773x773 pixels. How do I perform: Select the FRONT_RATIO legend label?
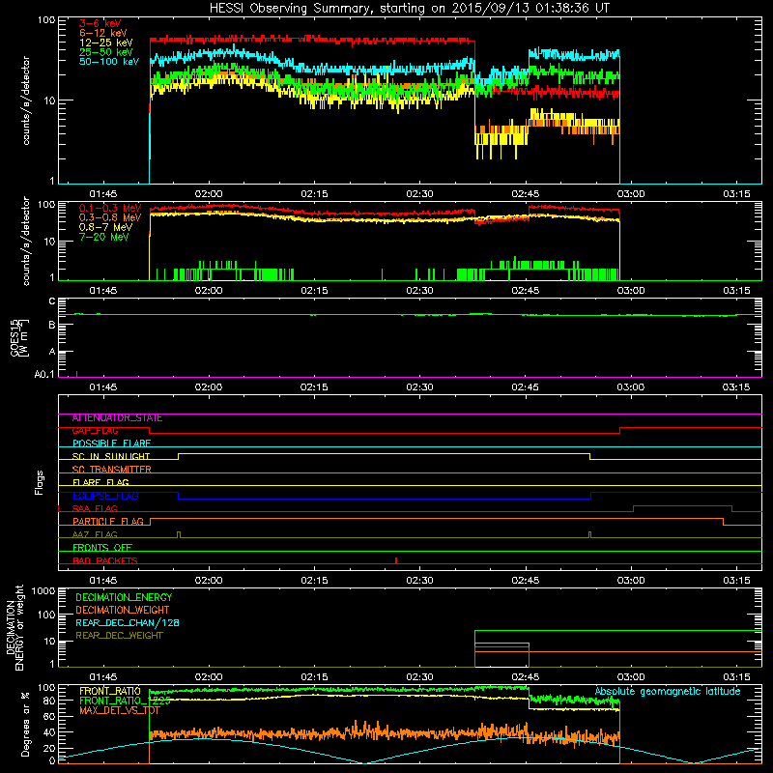(109, 692)
